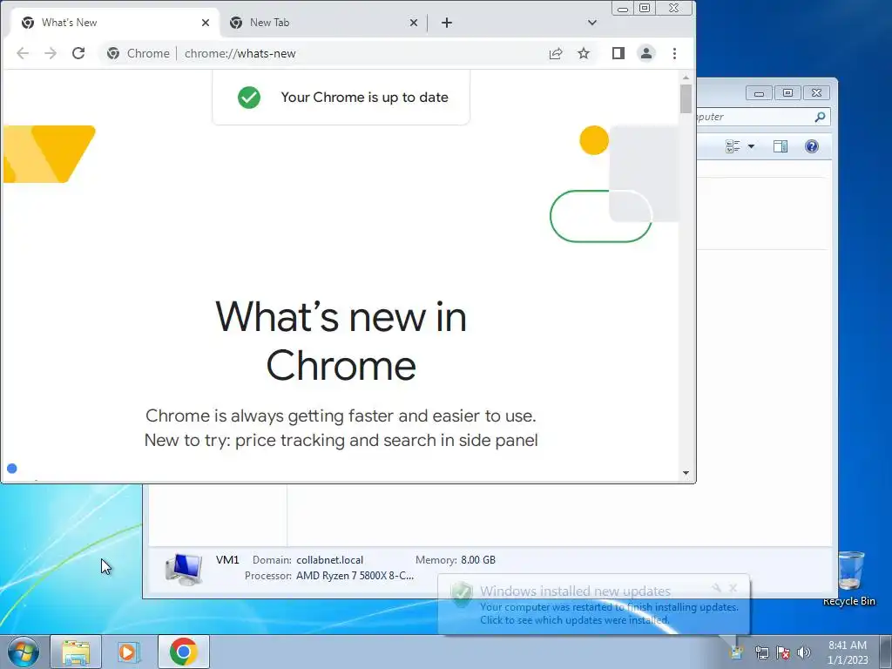Image resolution: width=892 pixels, height=669 pixels.
Task: Click the Chrome page scroll down arrow
Action: (x=686, y=473)
